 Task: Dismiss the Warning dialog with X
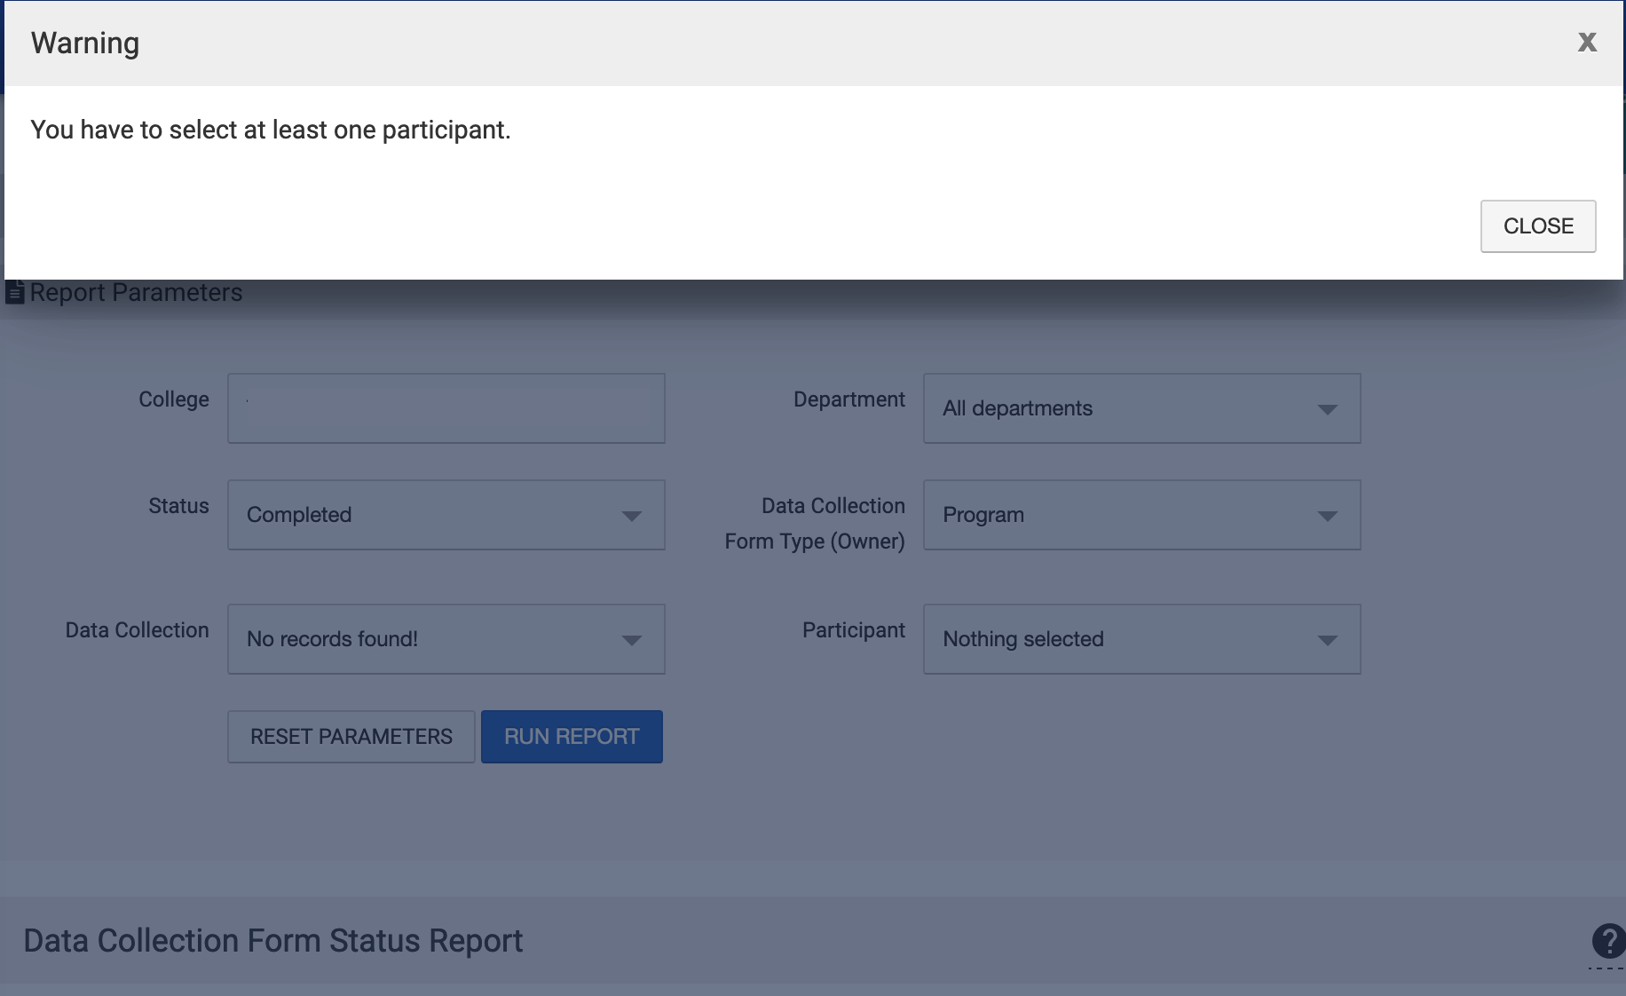1587,42
